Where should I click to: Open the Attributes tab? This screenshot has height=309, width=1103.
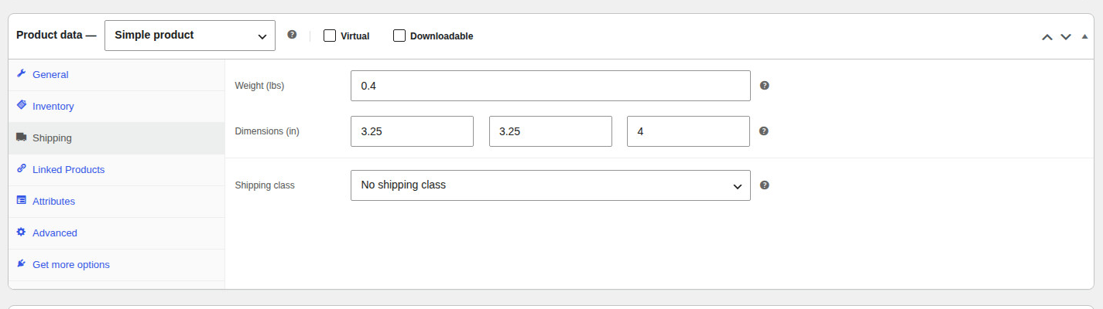tap(116, 202)
